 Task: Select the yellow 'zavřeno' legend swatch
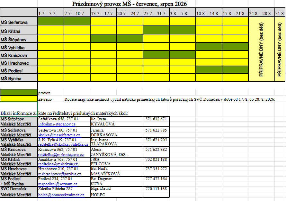click(x=19, y=99)
